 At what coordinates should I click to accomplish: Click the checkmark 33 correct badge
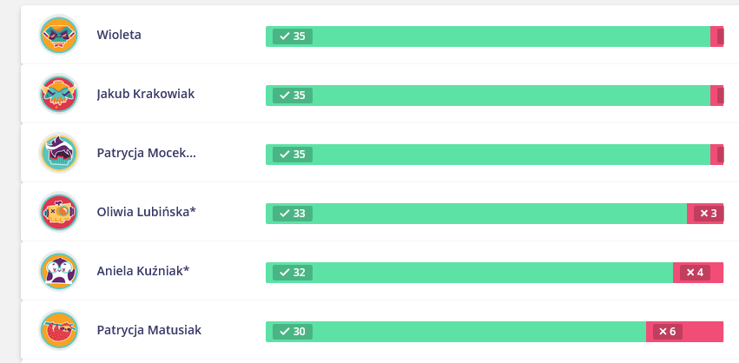(292, 214)
